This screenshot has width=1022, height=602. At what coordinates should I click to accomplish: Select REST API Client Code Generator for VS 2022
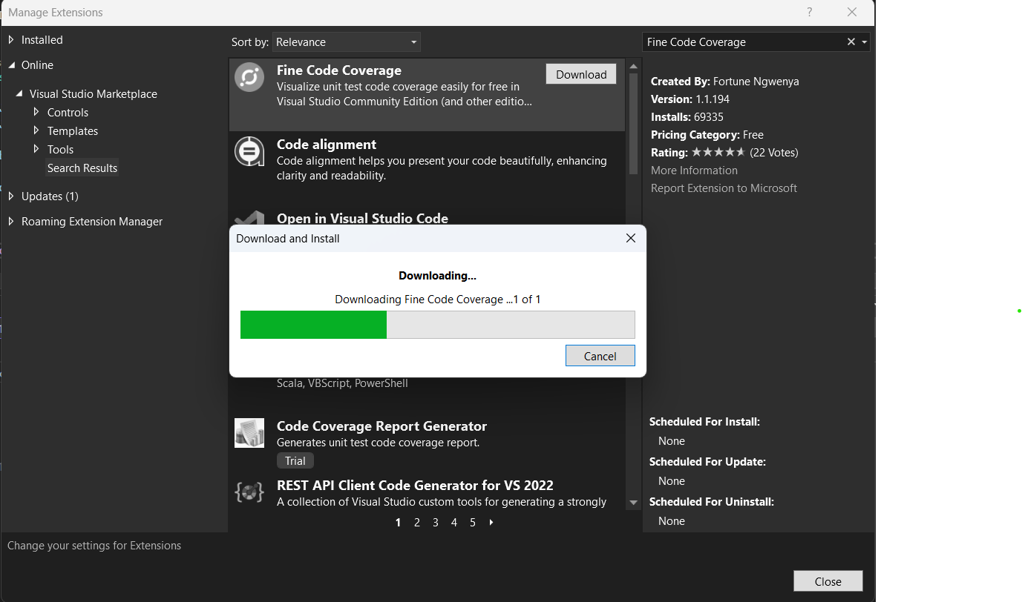415,486
